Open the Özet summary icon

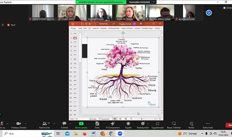pos(97,125)
